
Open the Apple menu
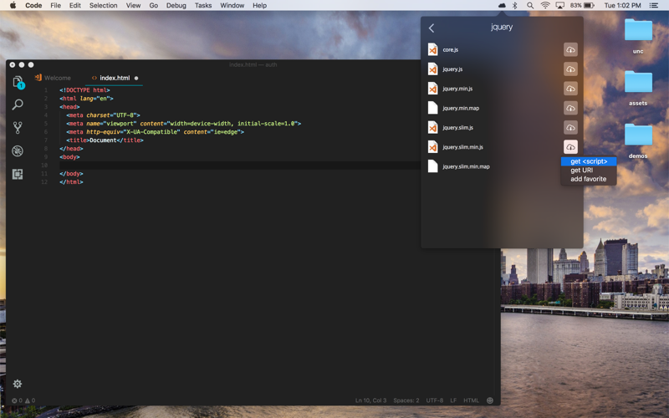(x=13, y=5)
